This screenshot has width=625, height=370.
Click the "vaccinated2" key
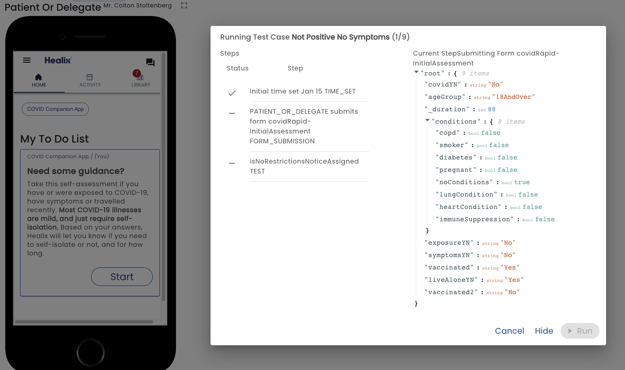coord(451,292)
